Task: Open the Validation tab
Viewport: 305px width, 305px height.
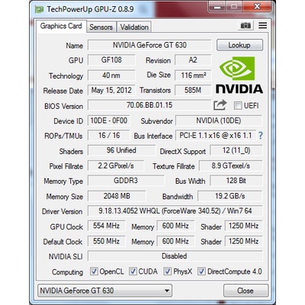Action: coord(134,27)
